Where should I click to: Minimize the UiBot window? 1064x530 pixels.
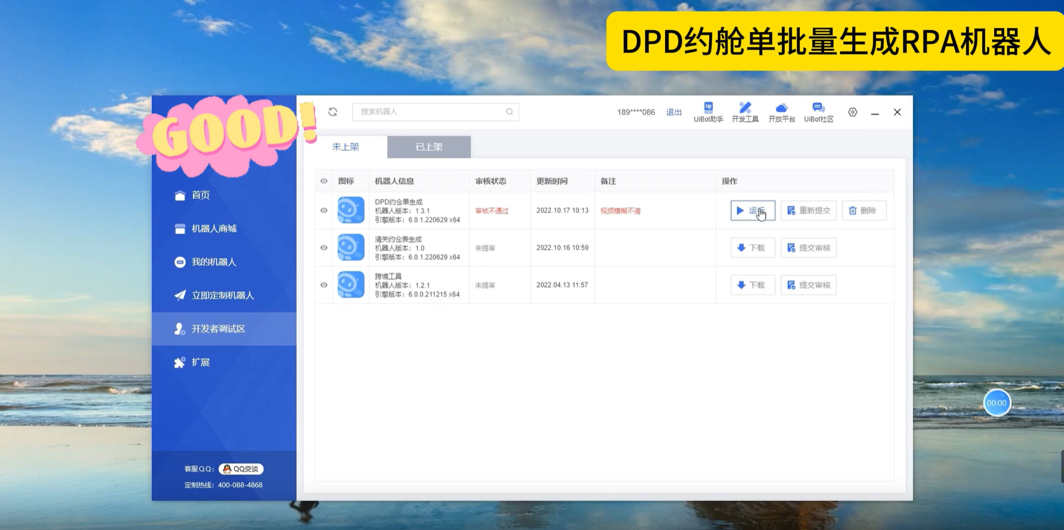(875, 112)
